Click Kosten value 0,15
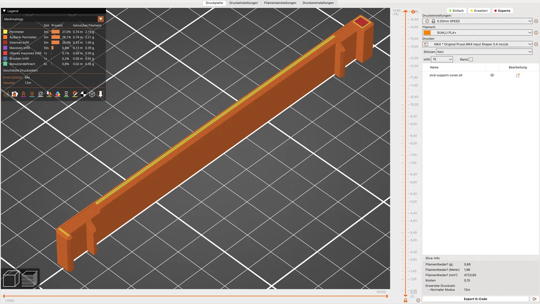 tap(467, 281)
